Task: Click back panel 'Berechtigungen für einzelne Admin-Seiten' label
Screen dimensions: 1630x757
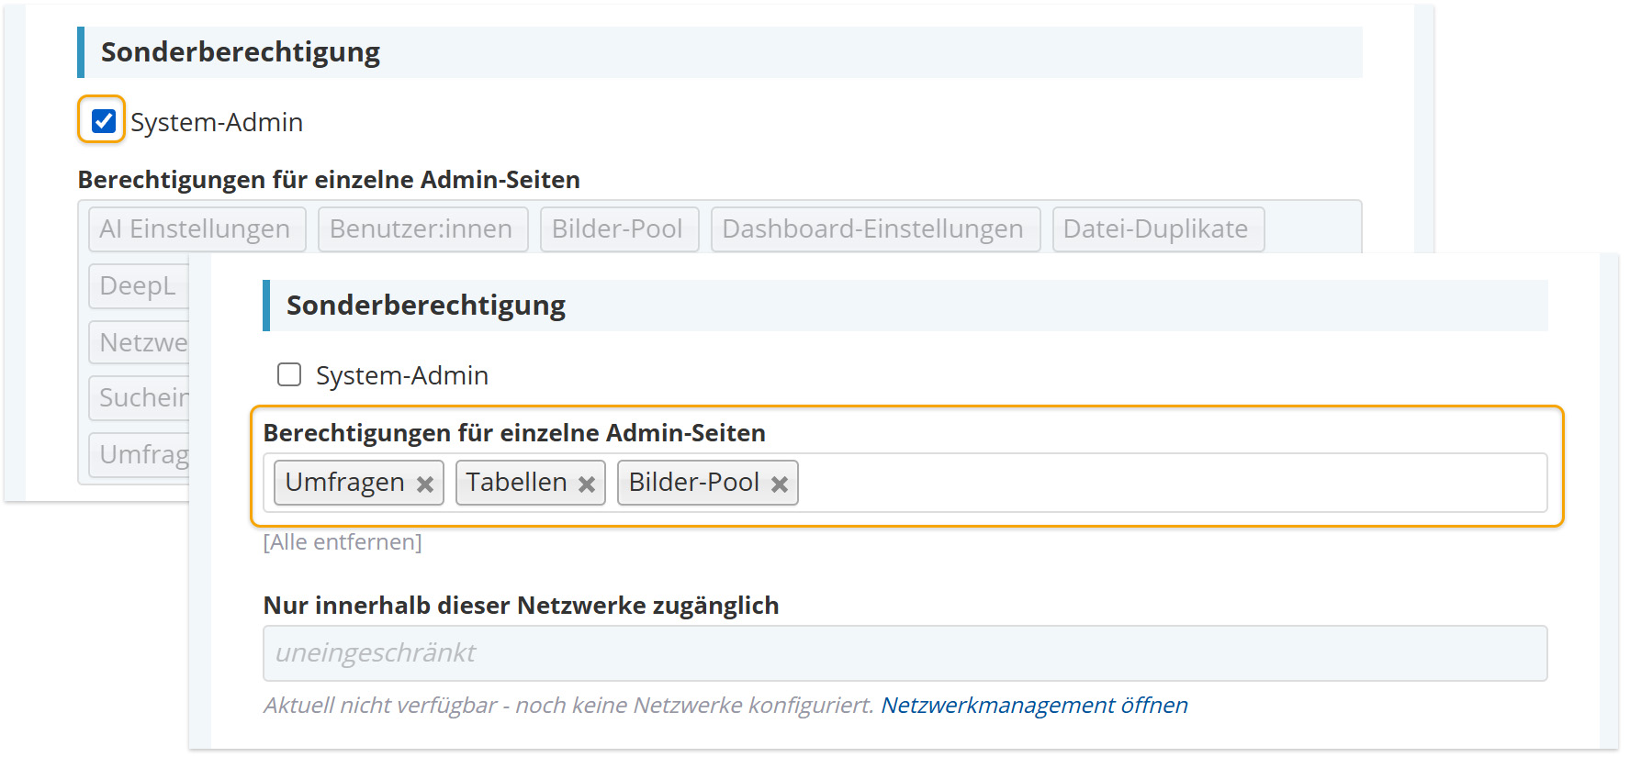Action: [x=329, y=180]
